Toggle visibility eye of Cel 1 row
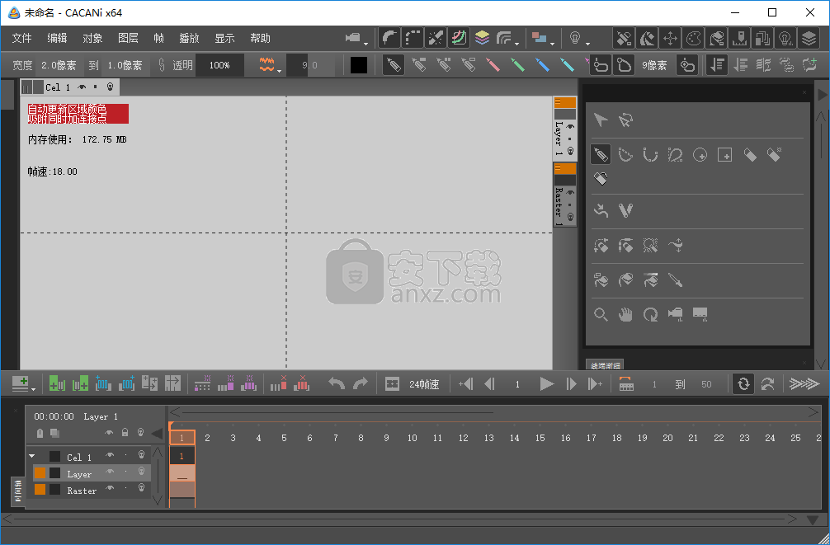The height and width of the screenshot is (545, 830). (110, 455)
